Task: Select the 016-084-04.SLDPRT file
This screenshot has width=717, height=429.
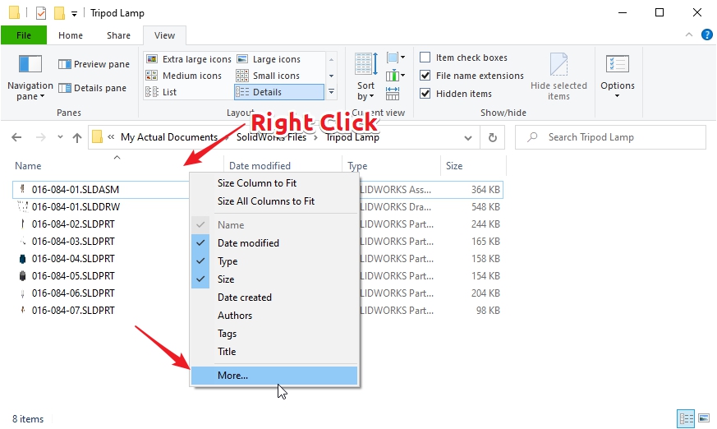Action: click(73, 259)
